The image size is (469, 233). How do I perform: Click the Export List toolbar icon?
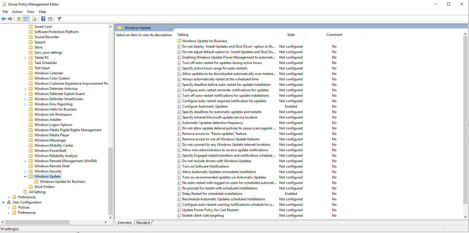35,19
